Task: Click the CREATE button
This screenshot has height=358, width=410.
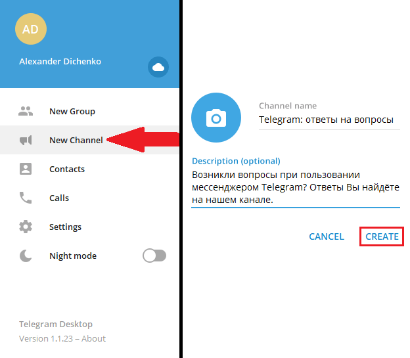Action: click(382, 236)
